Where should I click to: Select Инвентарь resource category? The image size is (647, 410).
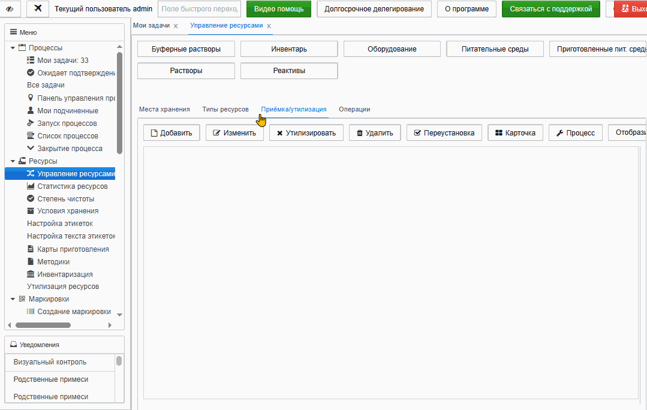point(289,49)
